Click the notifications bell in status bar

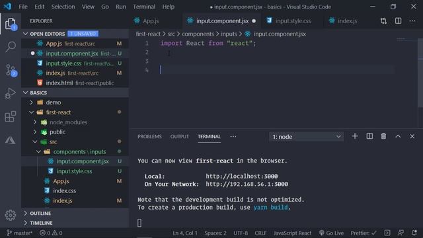[414, 233]
